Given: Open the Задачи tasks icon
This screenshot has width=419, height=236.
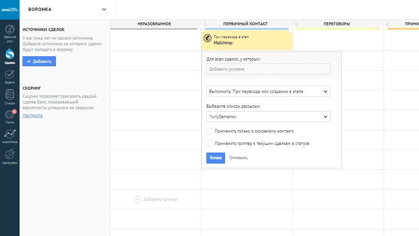Looking at the screenshot, I should point(10,75).
